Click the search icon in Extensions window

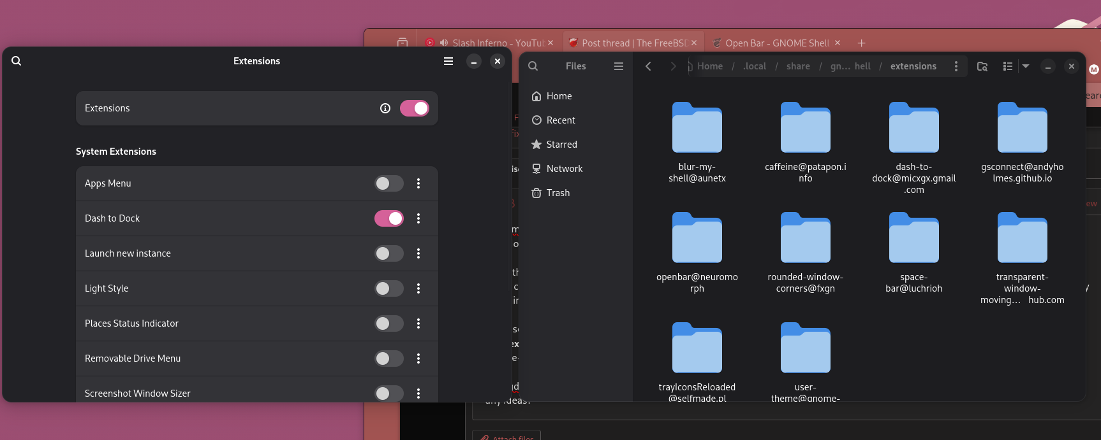(17, 61)
